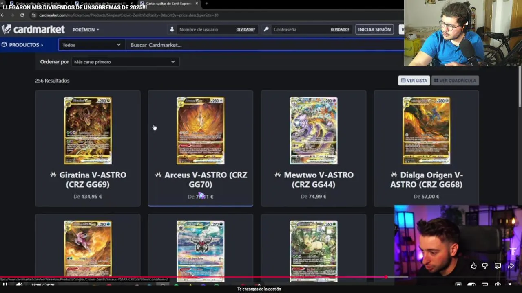Click the key icon beside Contraseña
Viewport: 522px width, 293px height.
point(266,29)
